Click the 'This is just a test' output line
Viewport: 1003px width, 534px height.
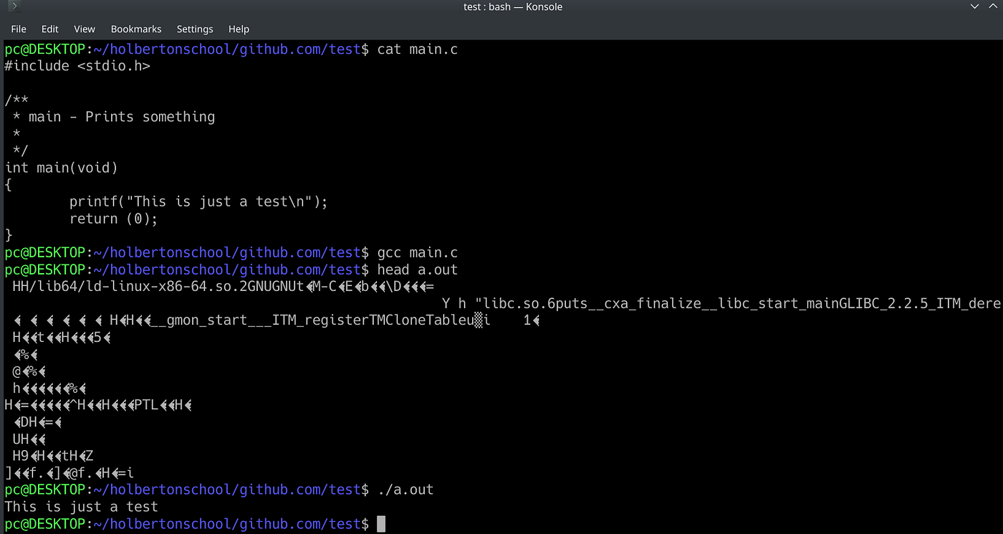(80, 506)
